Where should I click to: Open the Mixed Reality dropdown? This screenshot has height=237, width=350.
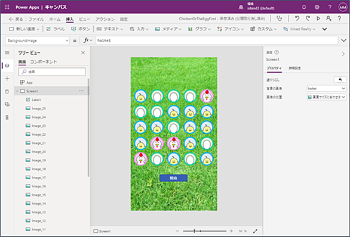[299, 29]
